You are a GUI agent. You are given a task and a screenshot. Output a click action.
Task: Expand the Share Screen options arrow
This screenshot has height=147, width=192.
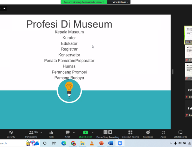tap(93, 132)
